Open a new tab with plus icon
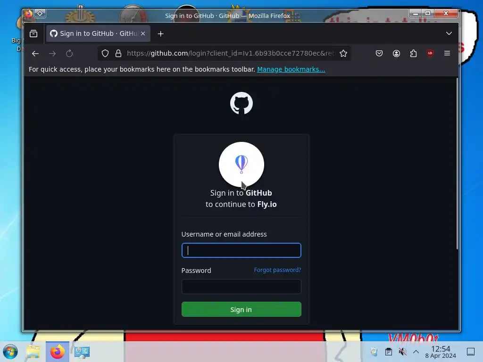Viewport: 483px width, 362px height. [x=160, y=34]
